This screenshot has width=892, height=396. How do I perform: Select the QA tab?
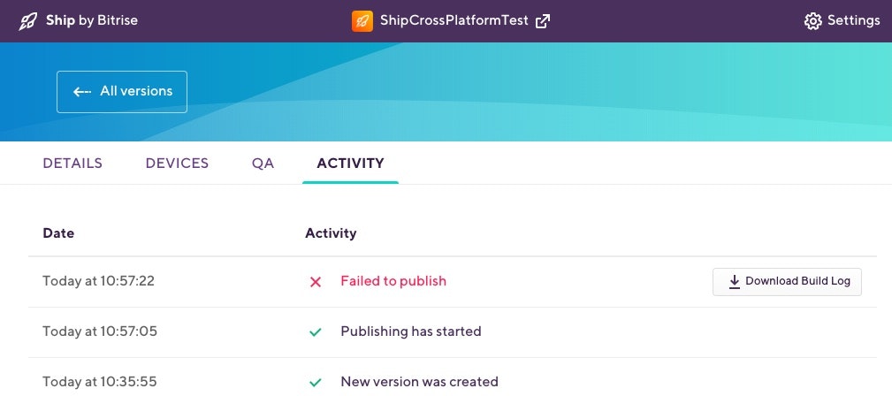[x=263, y=164]
